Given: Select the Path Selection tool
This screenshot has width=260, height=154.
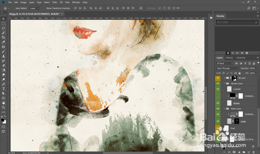Looking at the screenshot, I should point(3,93).
